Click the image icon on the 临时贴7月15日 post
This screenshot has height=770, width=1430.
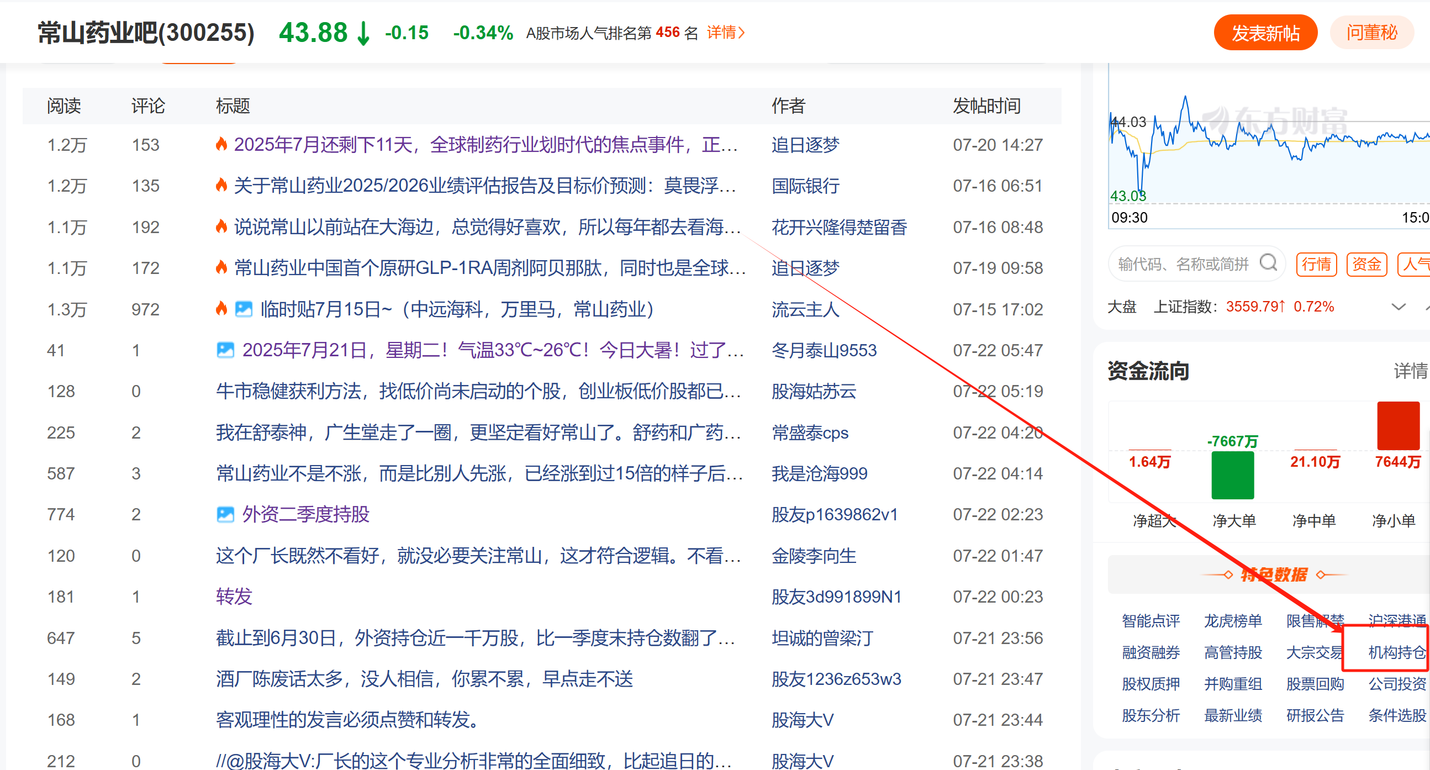coord(243,309)
